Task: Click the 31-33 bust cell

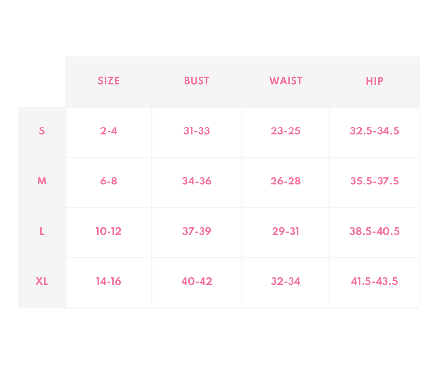Action: pos(197,131)
